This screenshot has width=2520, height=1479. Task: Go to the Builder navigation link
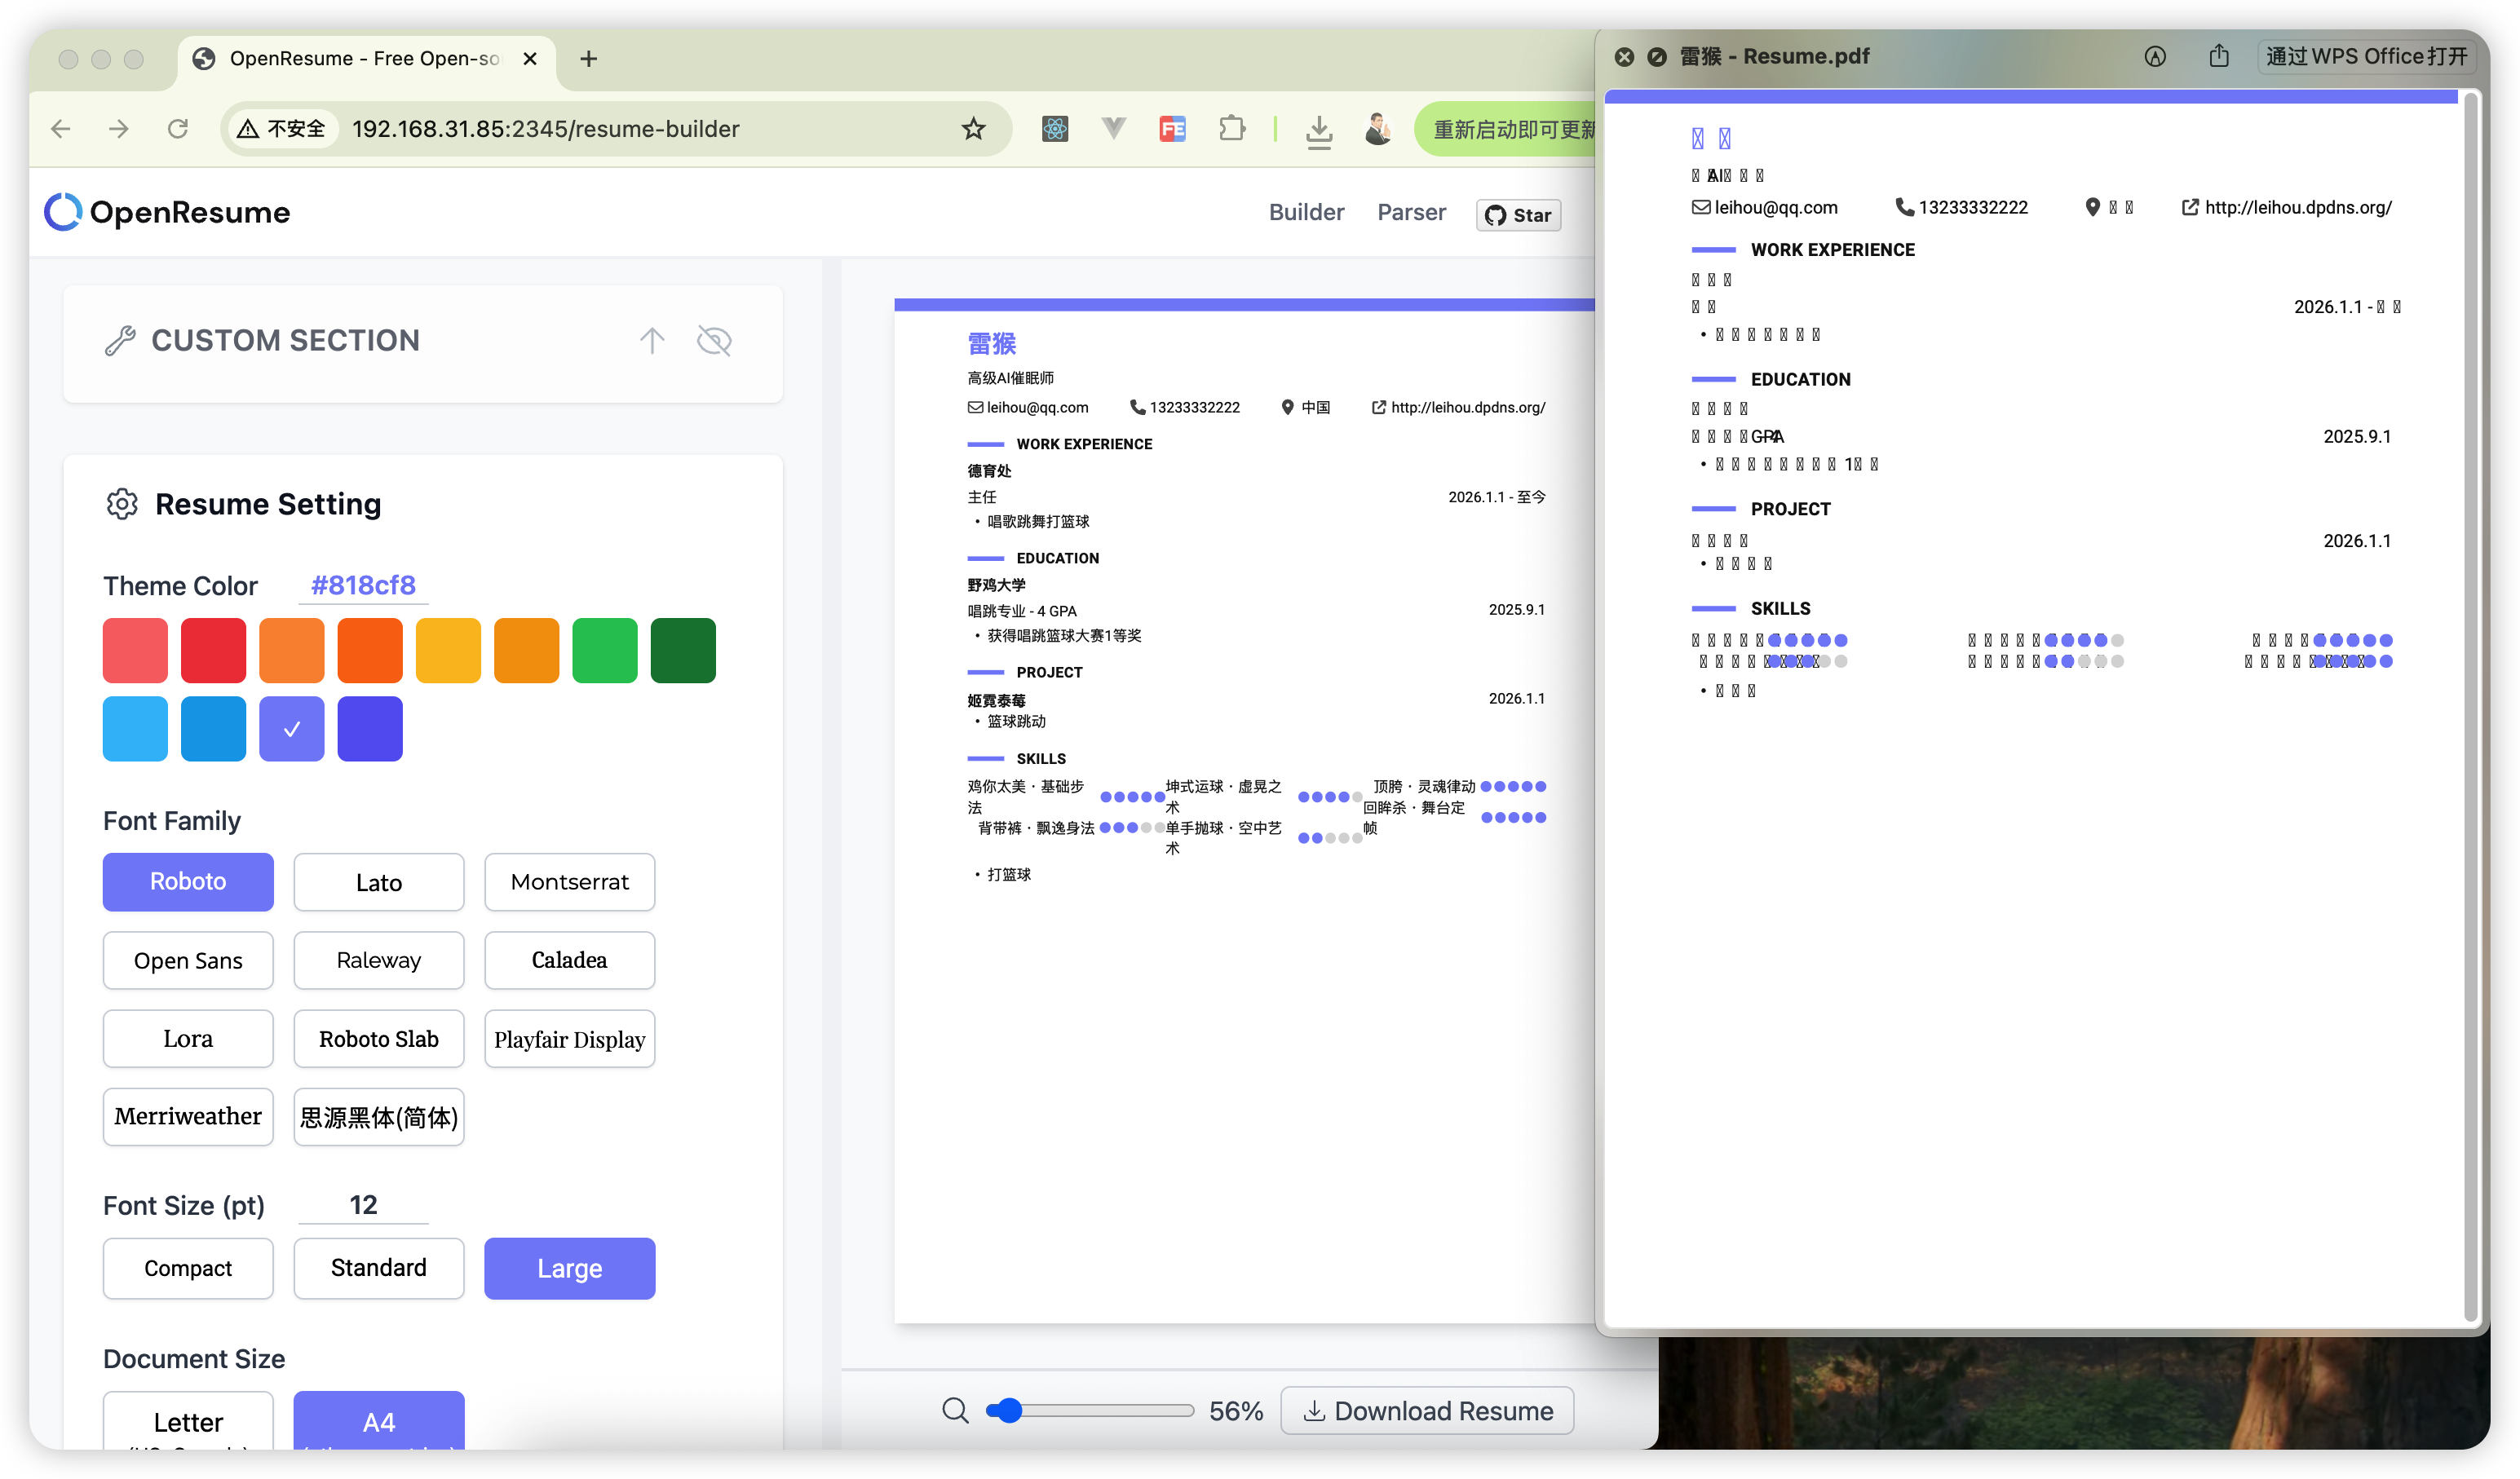1306,212
